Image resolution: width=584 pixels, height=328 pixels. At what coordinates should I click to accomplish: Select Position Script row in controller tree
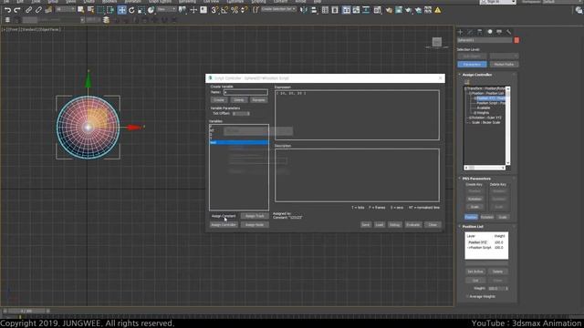point(491,103)
